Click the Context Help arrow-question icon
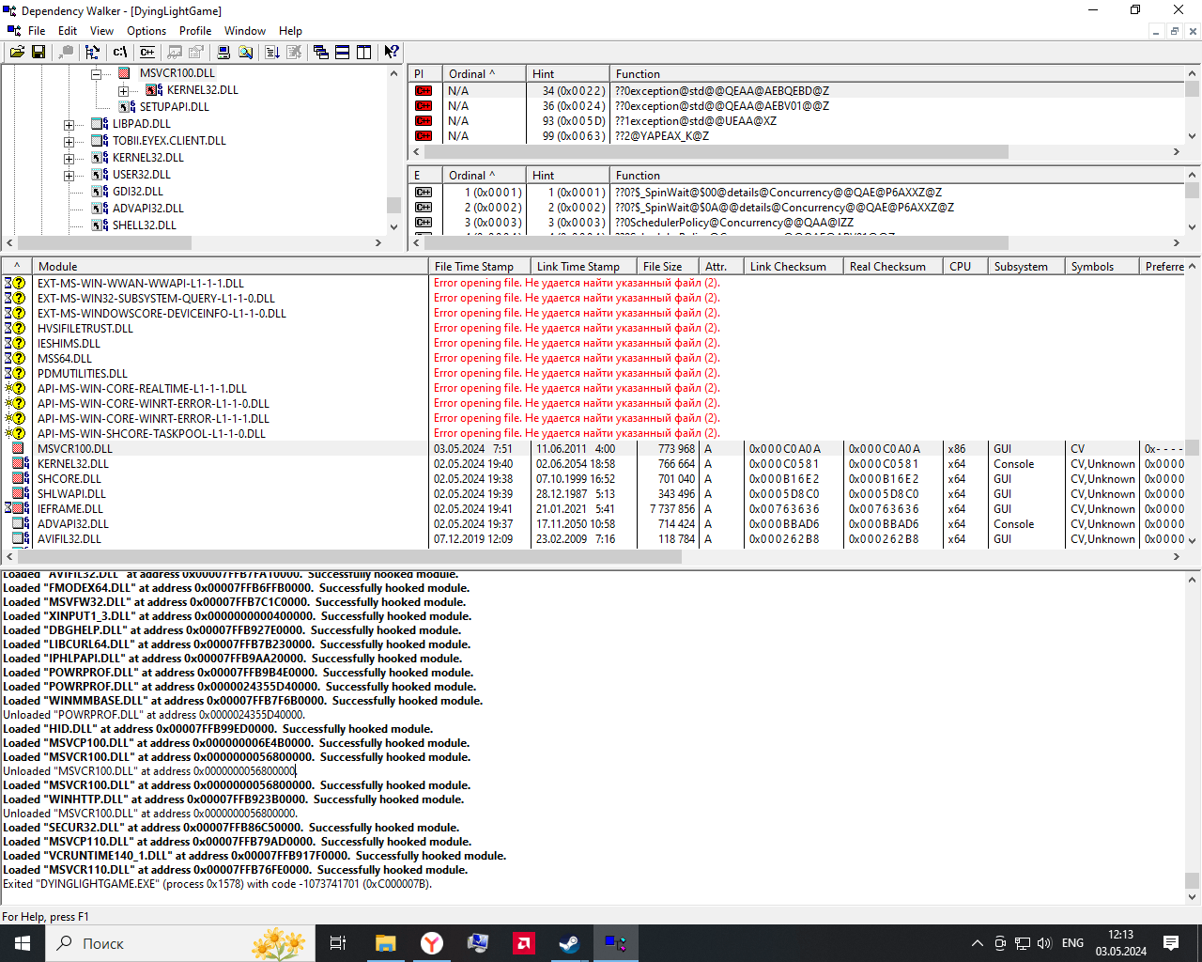 point(392,52)
